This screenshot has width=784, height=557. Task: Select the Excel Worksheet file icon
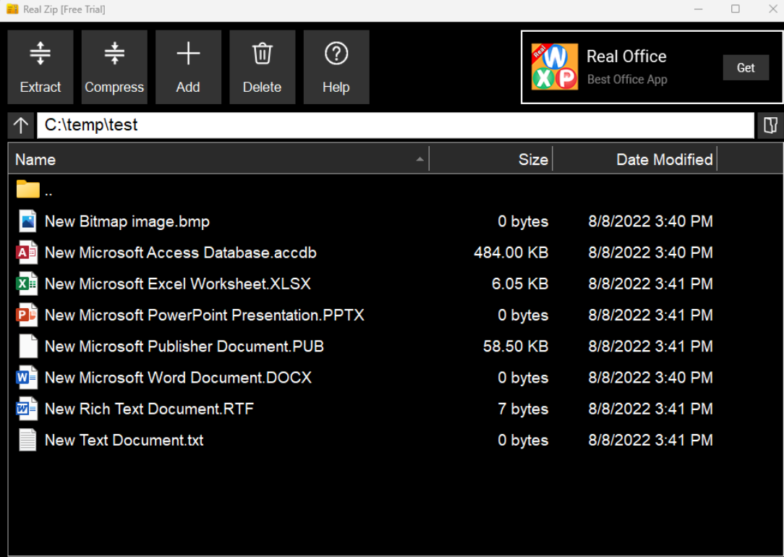pyautogui.click(x=27, y=284)
